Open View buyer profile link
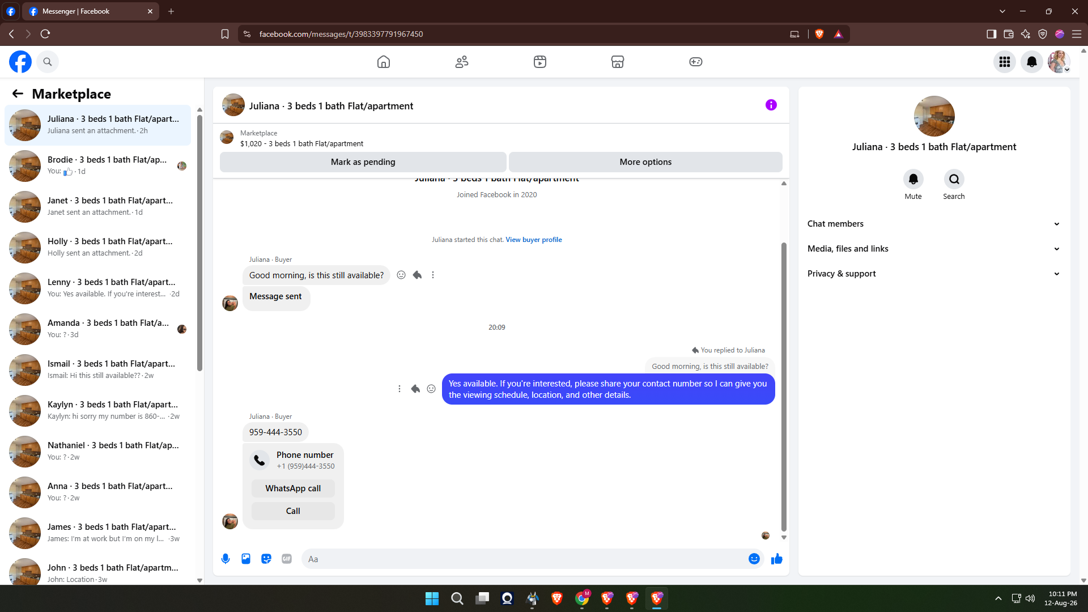 pyautogui.click(x=534, y=240)
